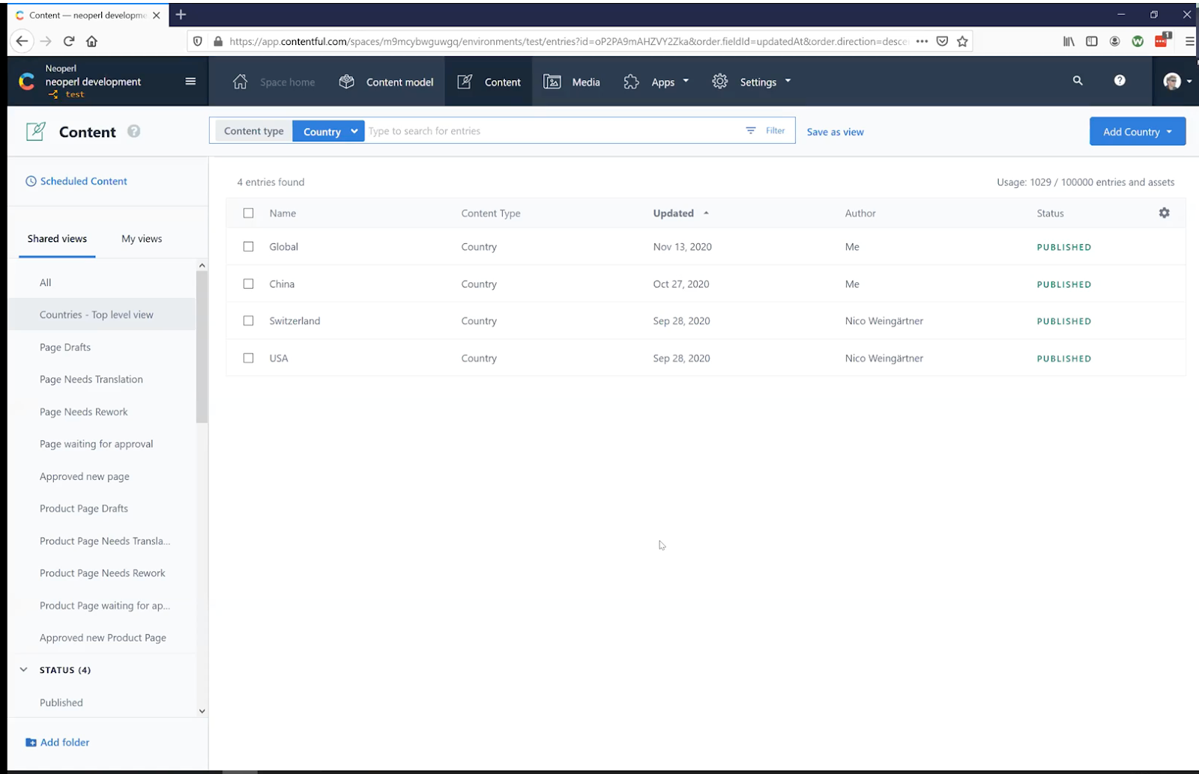The image size is (1199, 774).
Task: Click the help icon beside Content heading
Action: tap(133, 132)
